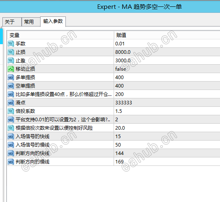Viewport: 220px width, 202px height.
Task: Select the 倍投系数 variable name
Action: point(25,111)
